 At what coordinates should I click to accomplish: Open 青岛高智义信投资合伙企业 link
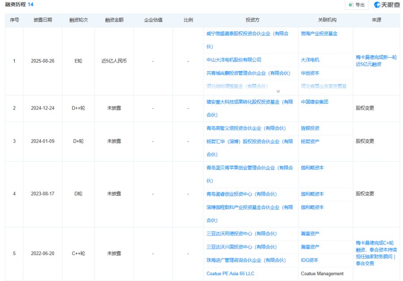[246, 128]
